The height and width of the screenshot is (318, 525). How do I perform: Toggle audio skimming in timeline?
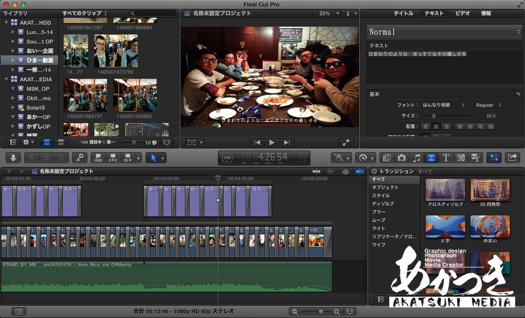tap(331, 171)
